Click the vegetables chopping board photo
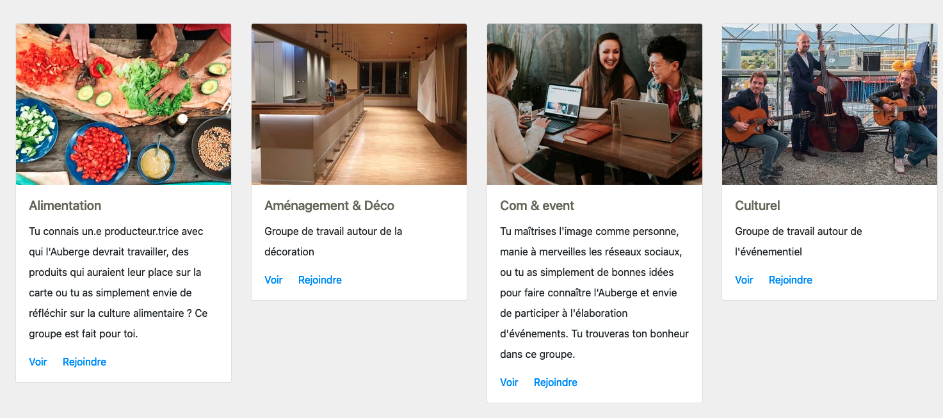The height and width of the screenshot is (418, 943). [x=124, y=104]
